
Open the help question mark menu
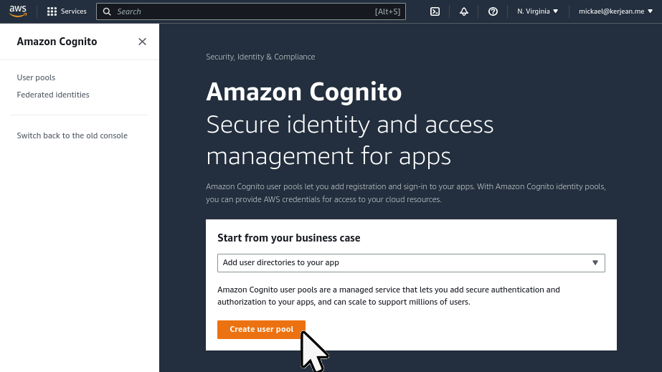pos(493,11)
